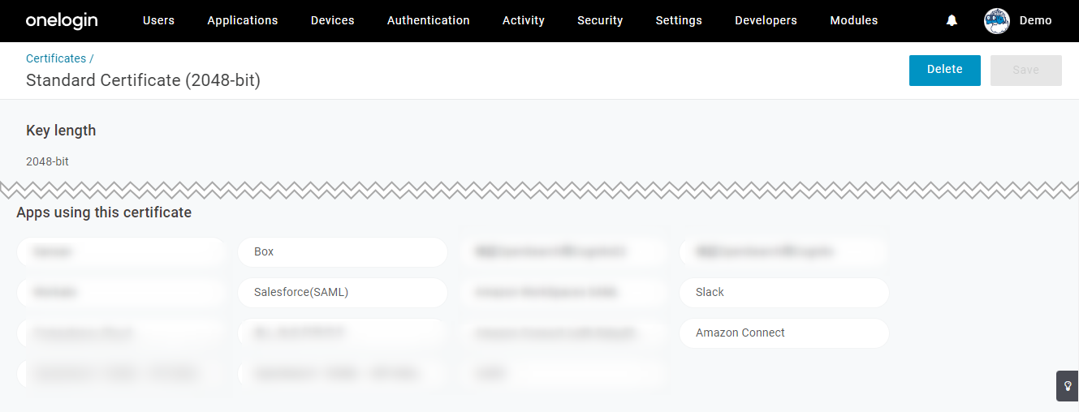Image resolution: width=1079 pixels, height=412 pixels.
Task: Open the Applications menu
Action: point(243,20)
